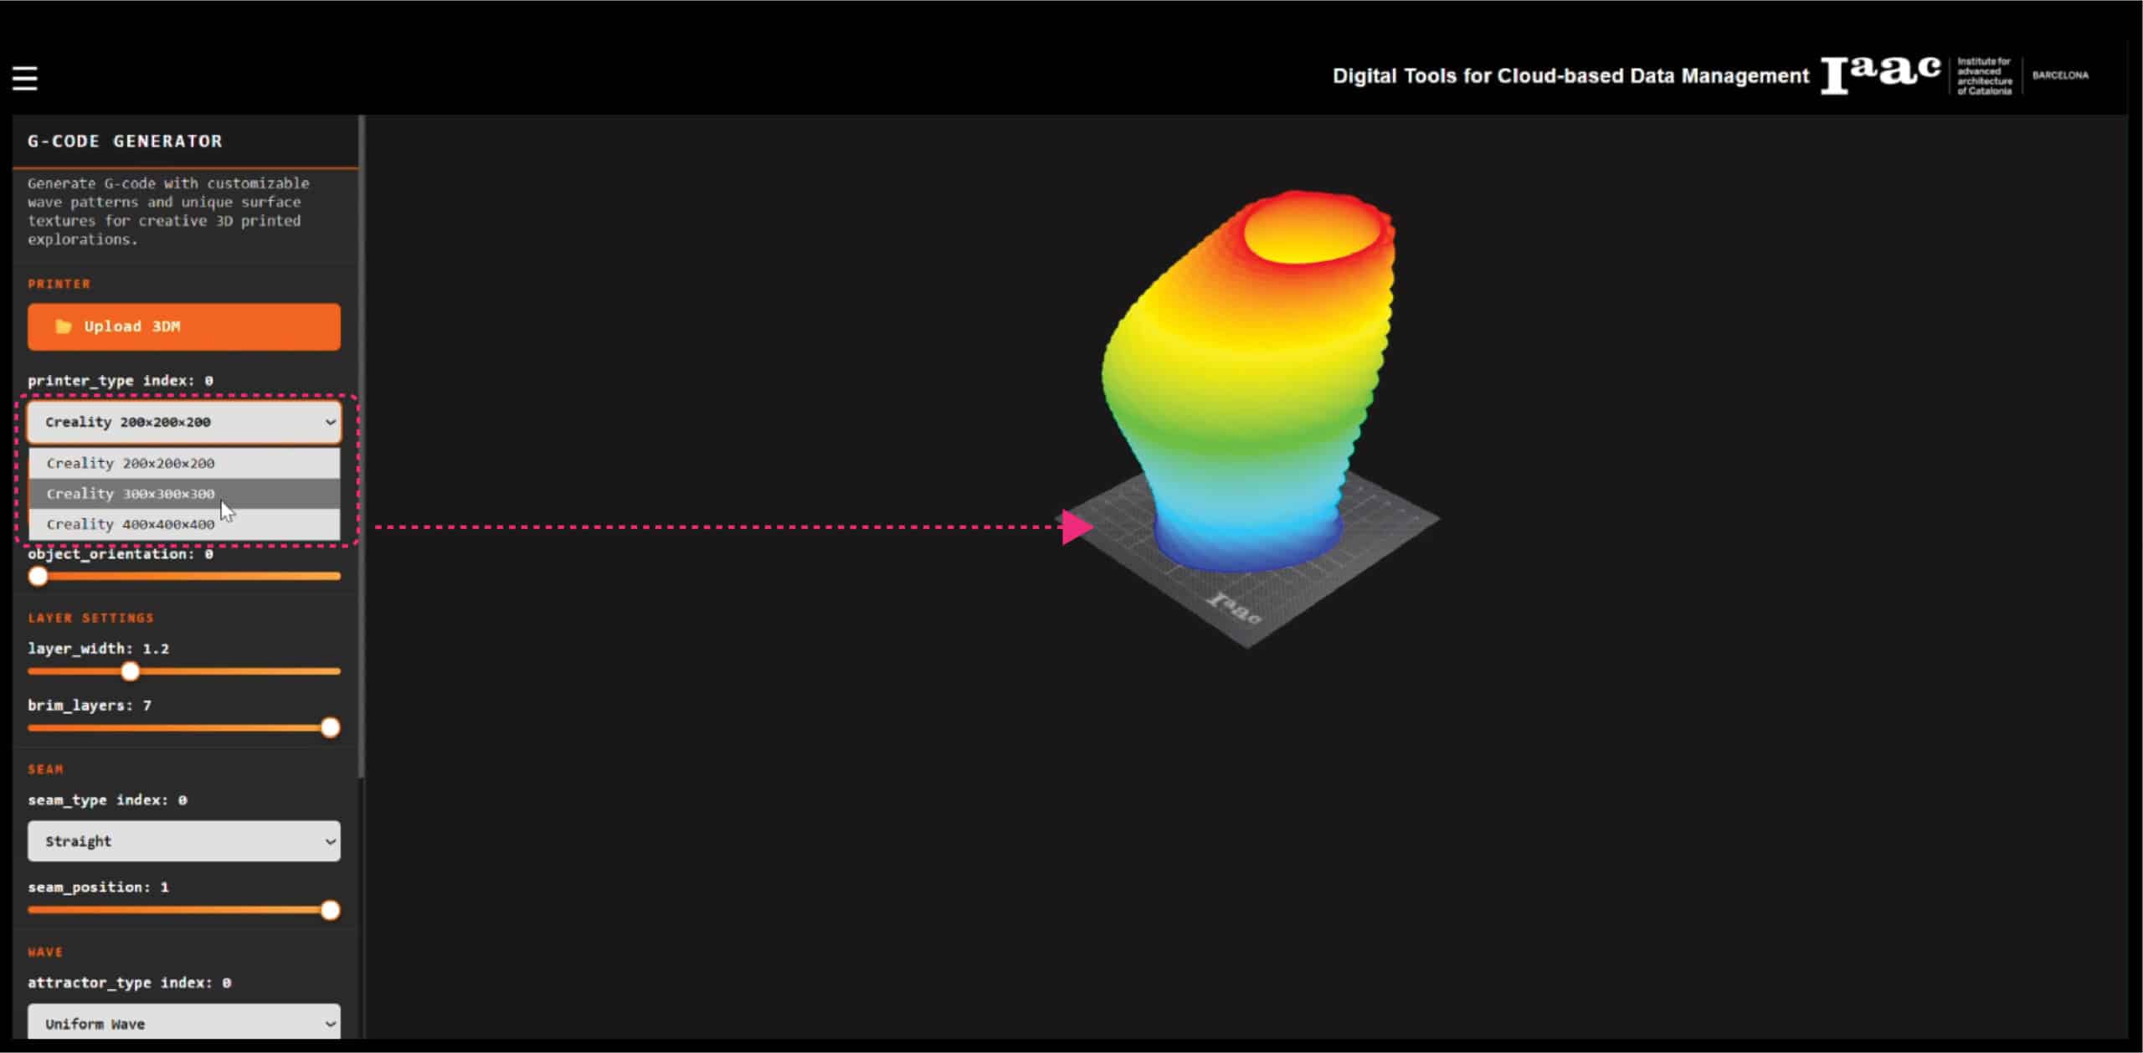Screen dimensions: 2143x1053
Task: Open the Uniform Wave attractor dropdown
Action: [184, 1023]
